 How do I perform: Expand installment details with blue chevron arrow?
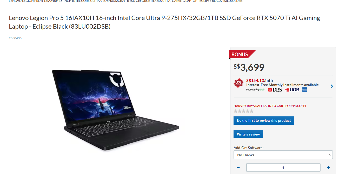coord(332,86)
